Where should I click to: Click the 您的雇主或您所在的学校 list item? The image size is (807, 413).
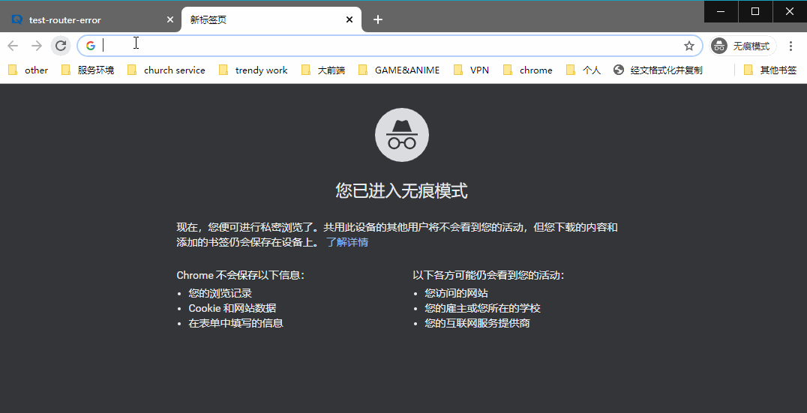pyautogui.click(x=482, y=308)
